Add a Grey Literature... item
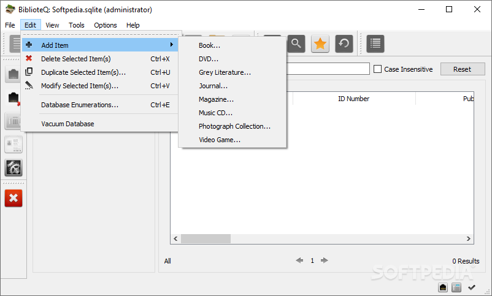492x296 pixels. pos(232,72)
